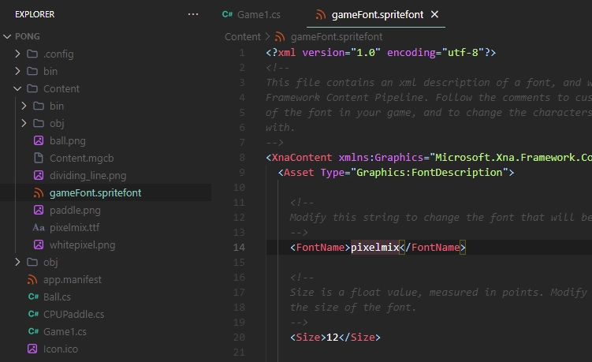Image resolution: width=592 pixels, height=362 pixels.
Task: Click gameFont.spritefont in the breadcrumb
Action: pos(337,36)
